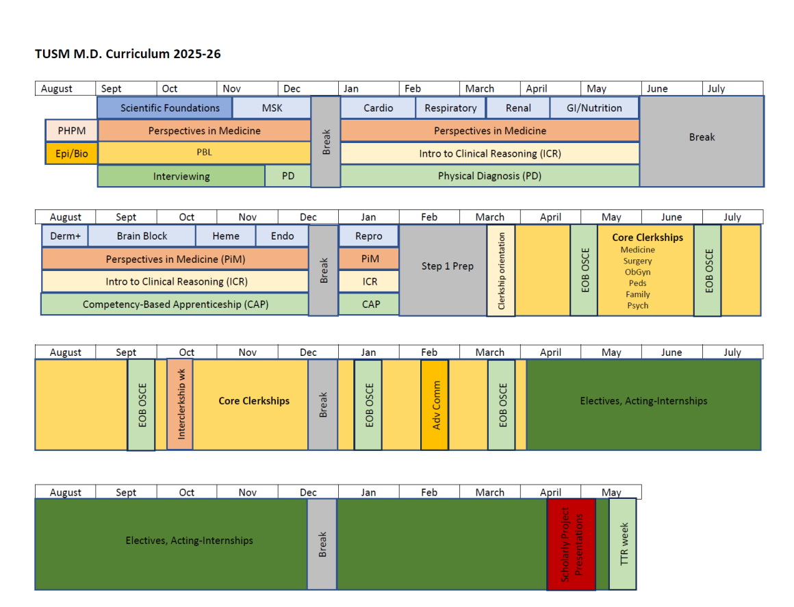Click the 'Epi/Bio' block
The image size is (794, 607).
71,153
